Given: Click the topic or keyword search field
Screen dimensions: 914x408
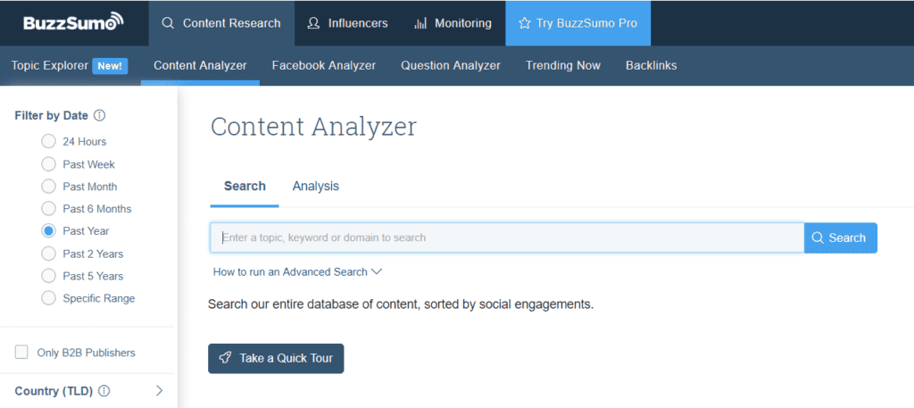Looking at the screenshot, I should (x=507, y=237).
